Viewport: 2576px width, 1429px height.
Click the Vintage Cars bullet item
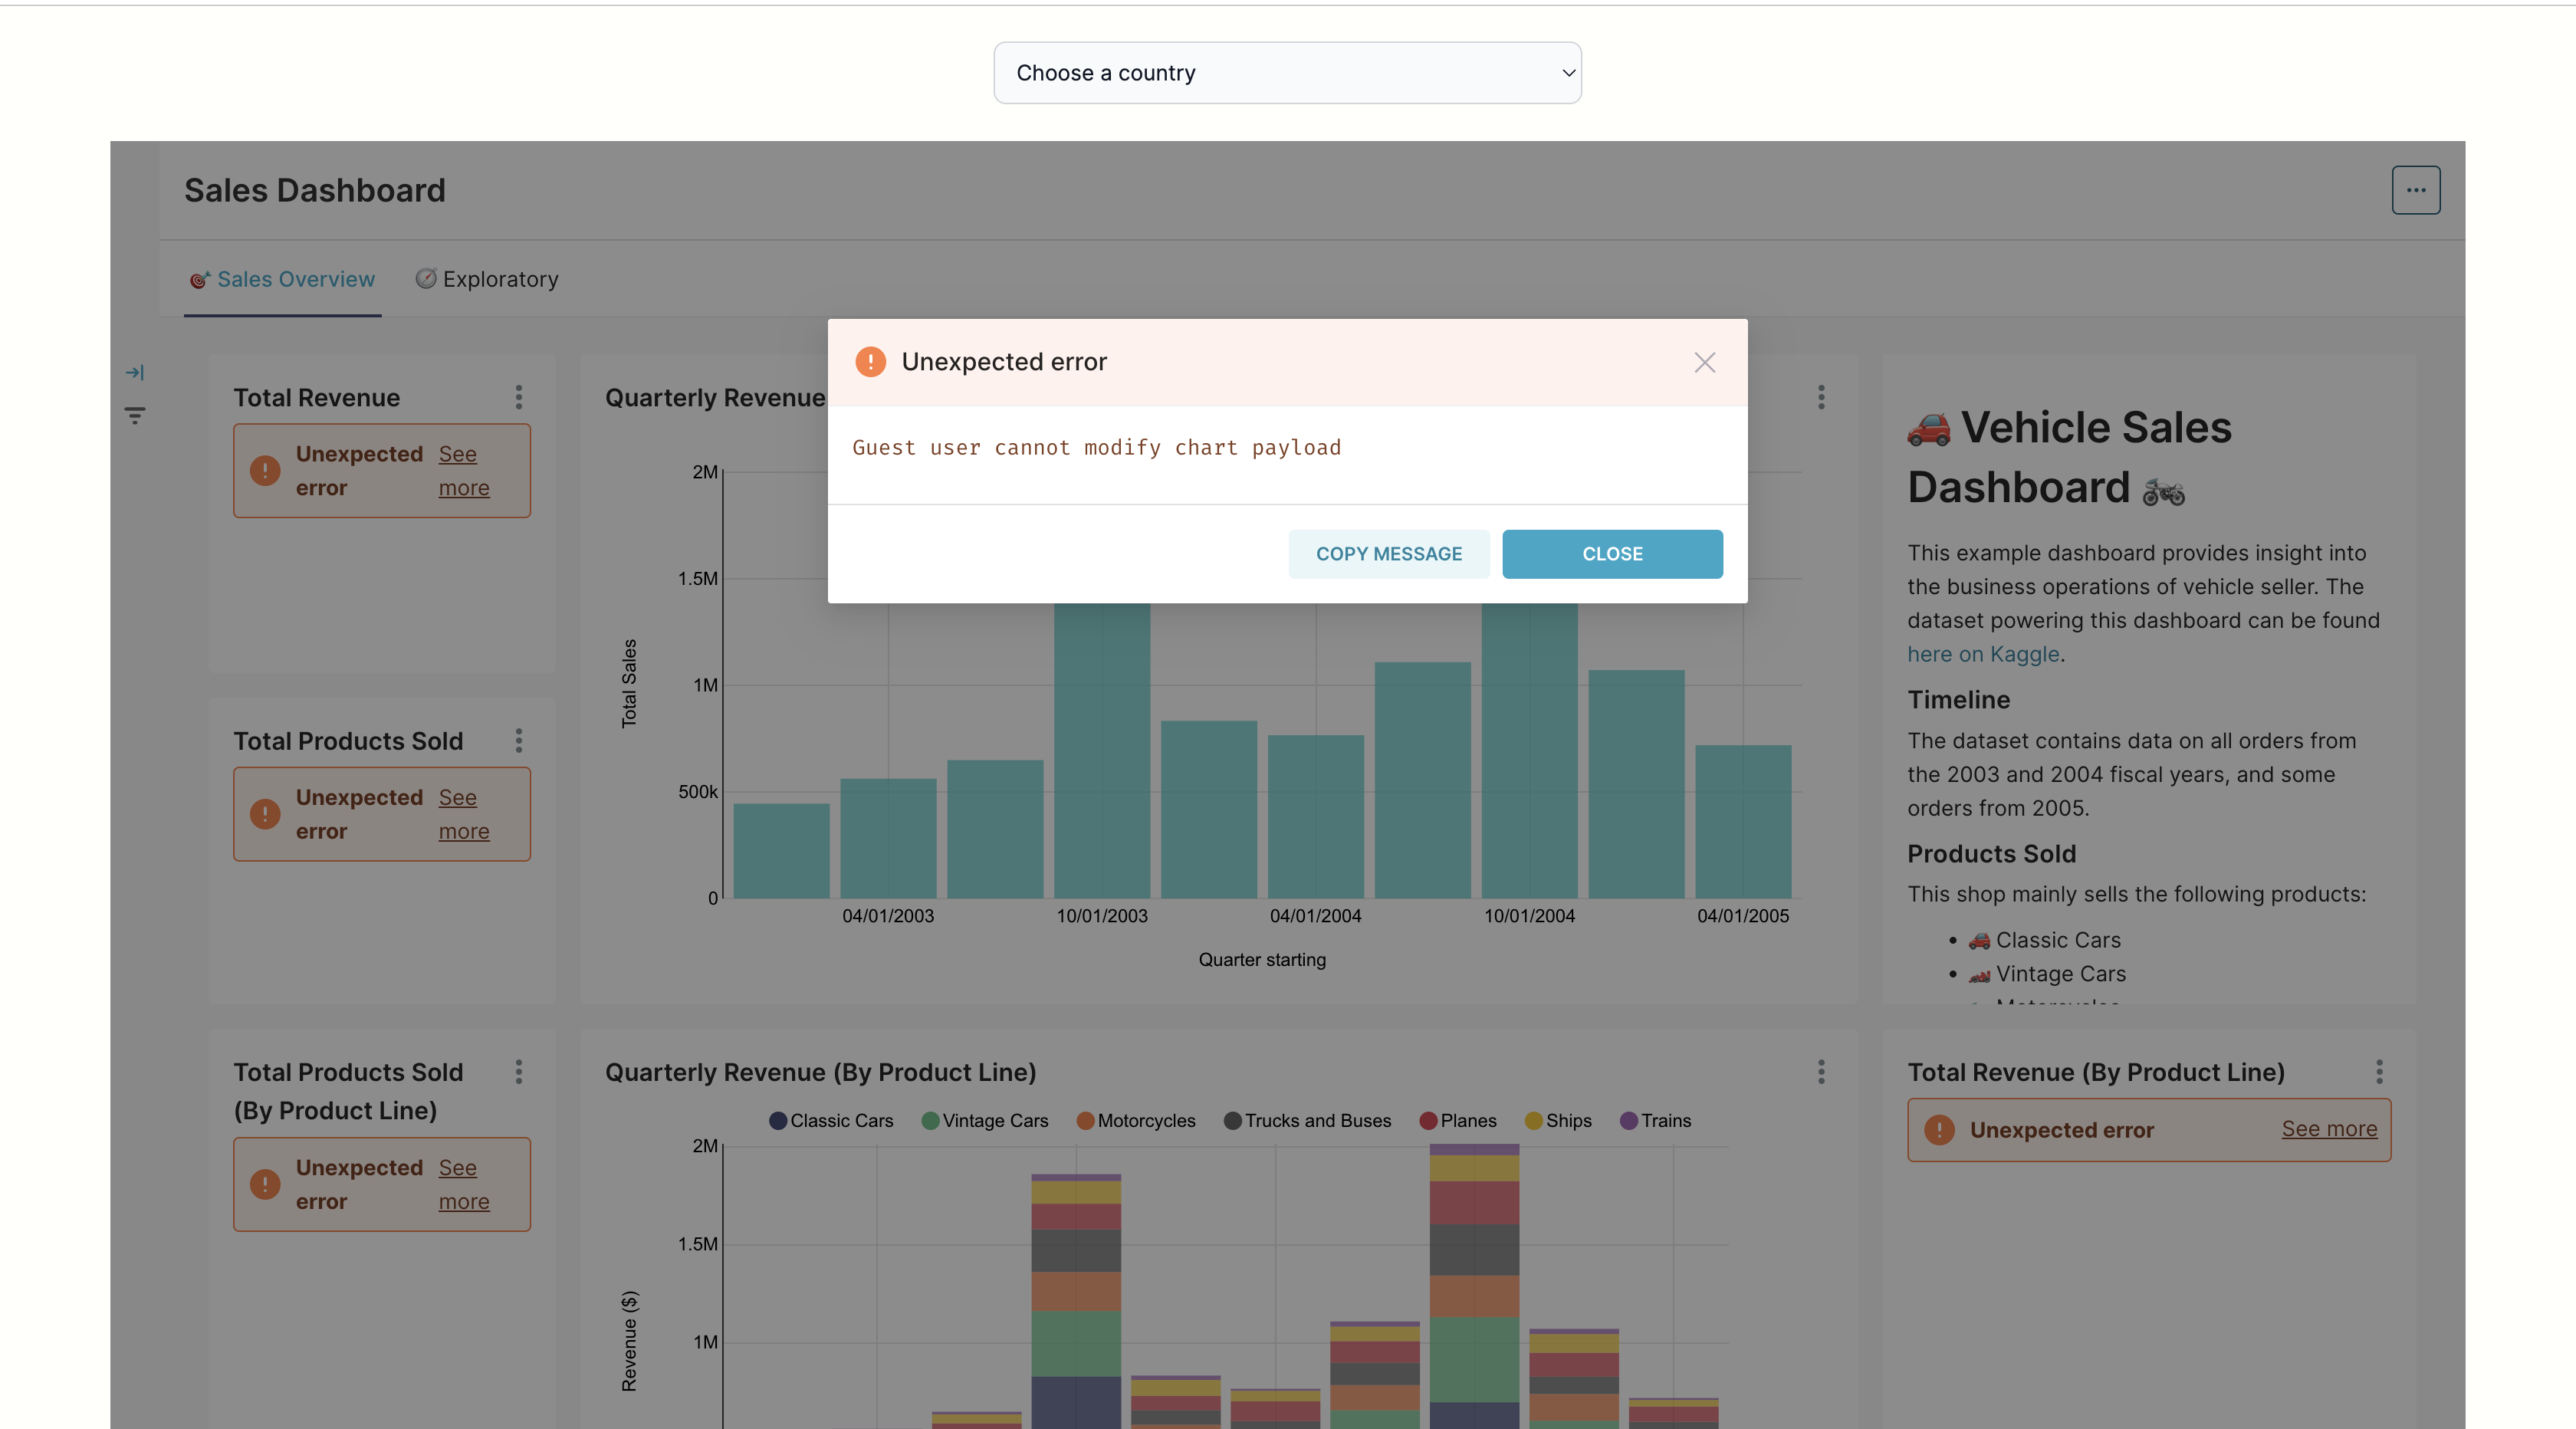point(2047,974)
